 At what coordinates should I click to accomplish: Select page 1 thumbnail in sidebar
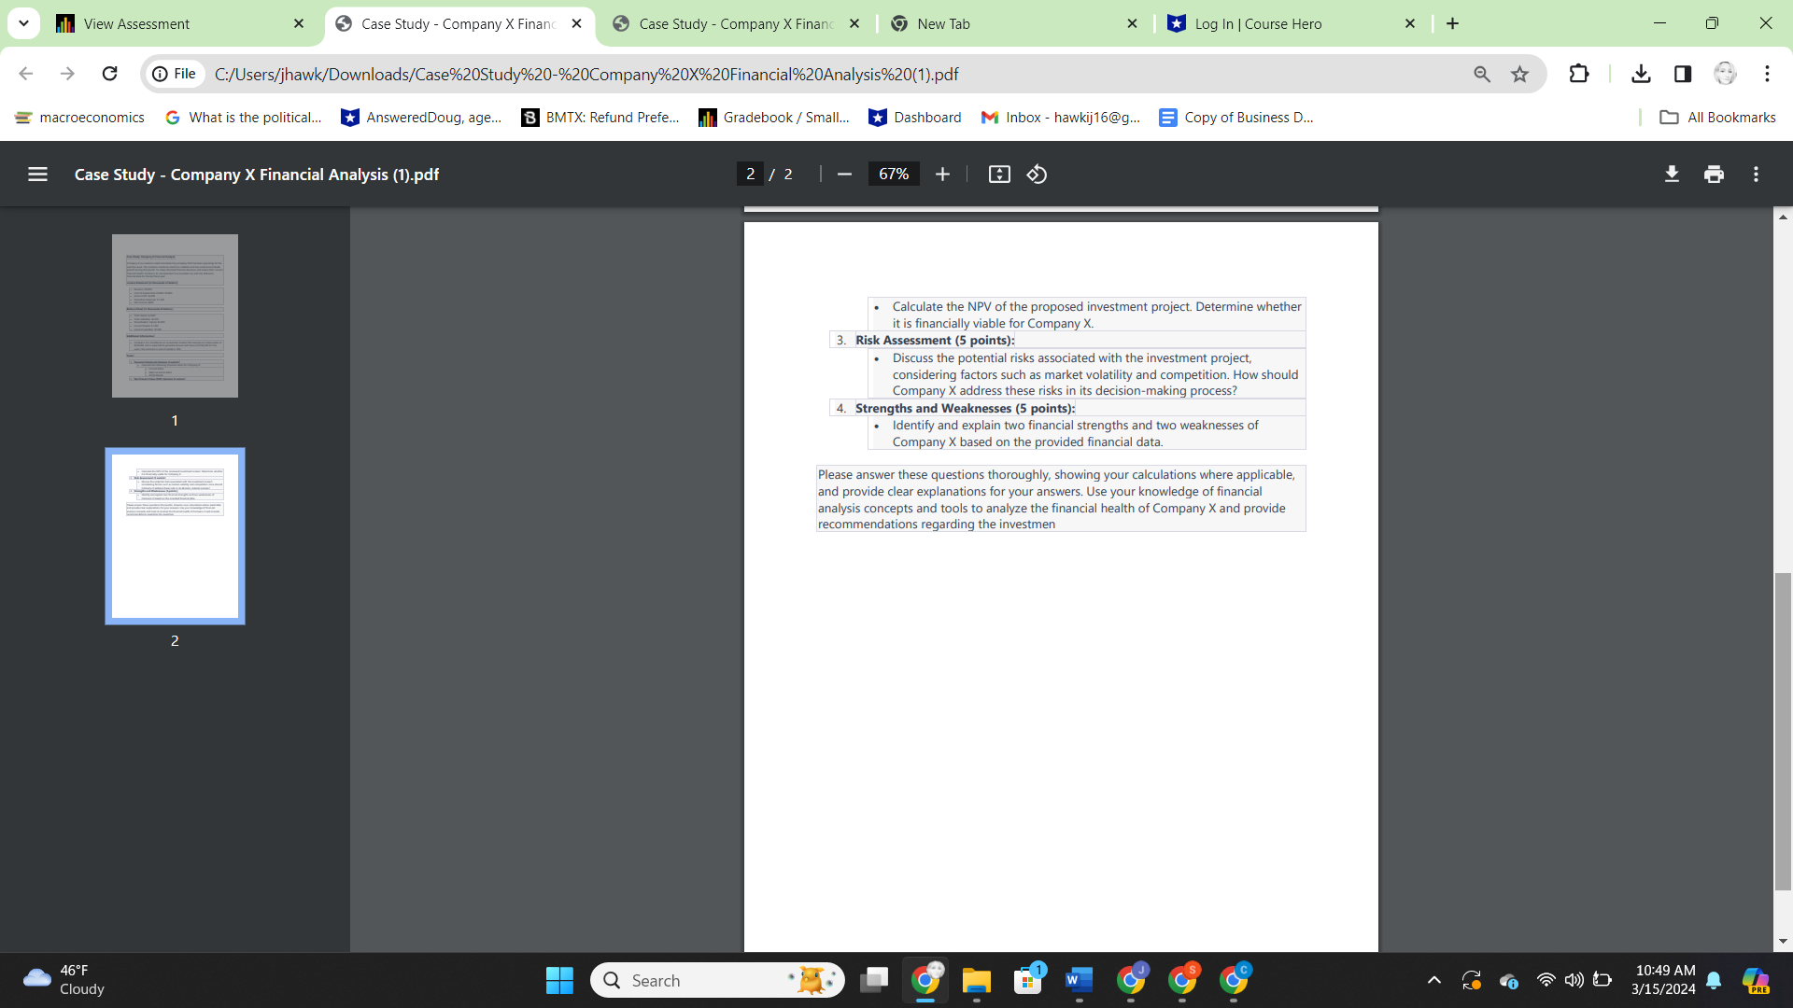[x=175, y=315]
